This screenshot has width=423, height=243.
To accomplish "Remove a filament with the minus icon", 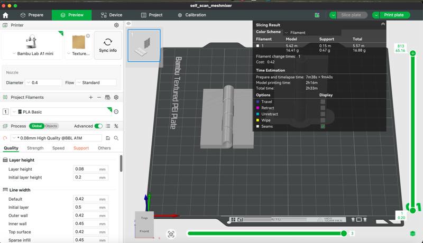I will click(x=99, y=97).
